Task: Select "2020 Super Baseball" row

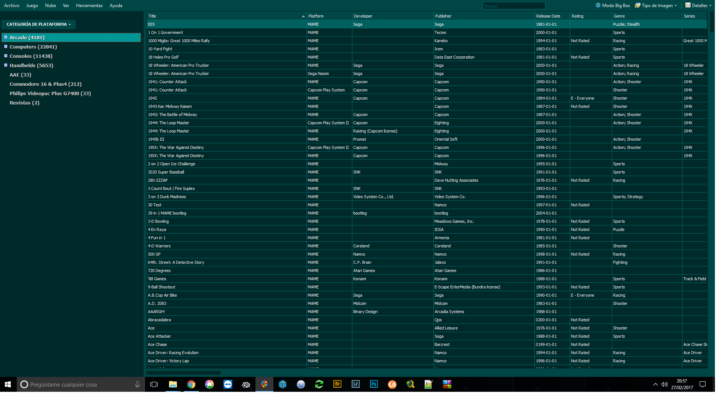Action: pyautogui.click(x=427, y=172)
